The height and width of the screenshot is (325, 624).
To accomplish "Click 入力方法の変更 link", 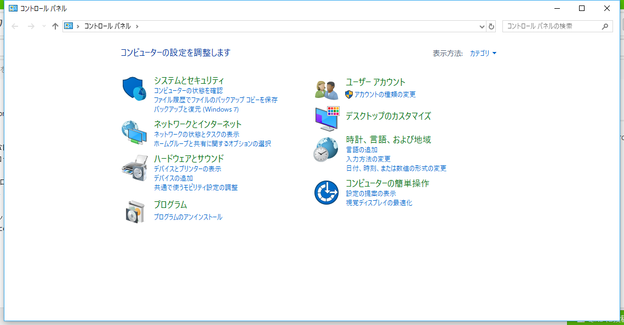I will click(x=368, y=159).
